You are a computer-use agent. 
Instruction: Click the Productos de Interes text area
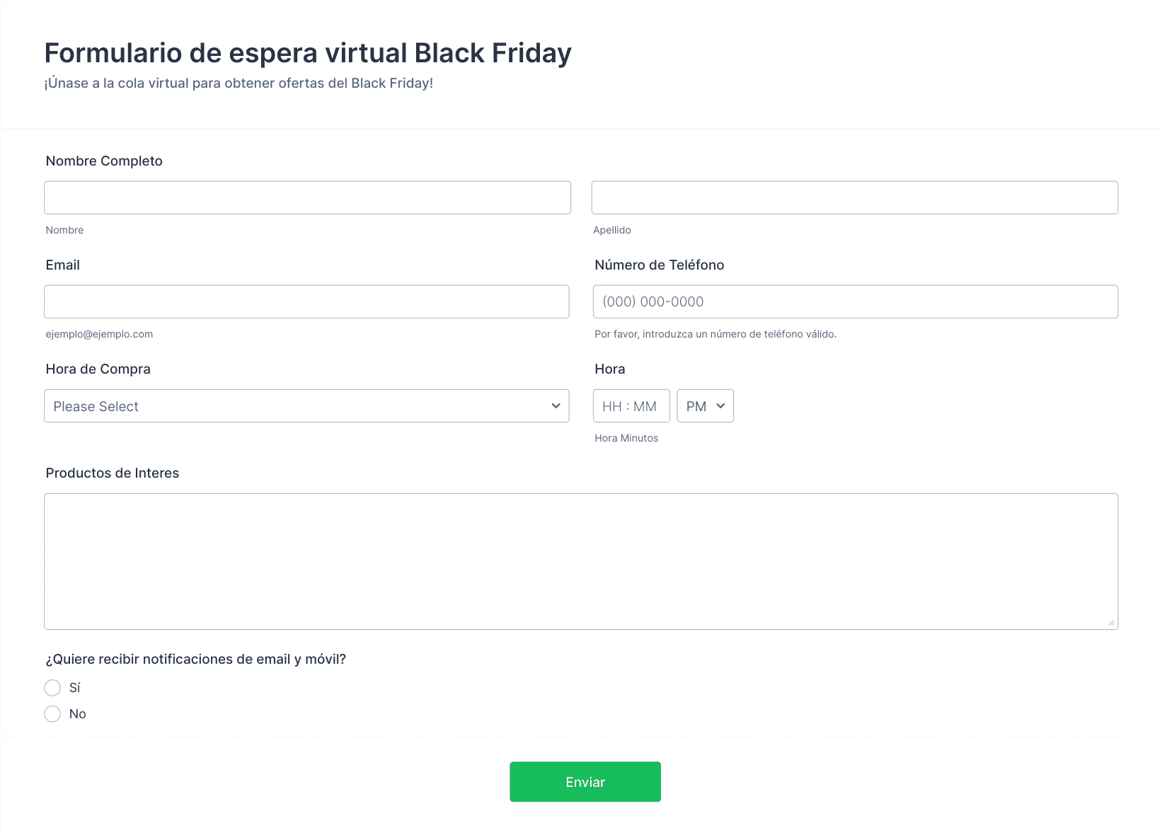point(580,560)
